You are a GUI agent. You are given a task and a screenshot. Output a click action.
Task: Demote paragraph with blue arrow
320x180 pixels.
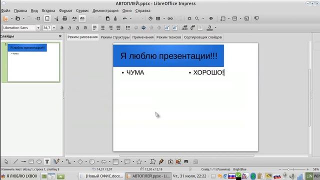pos(143,28)
